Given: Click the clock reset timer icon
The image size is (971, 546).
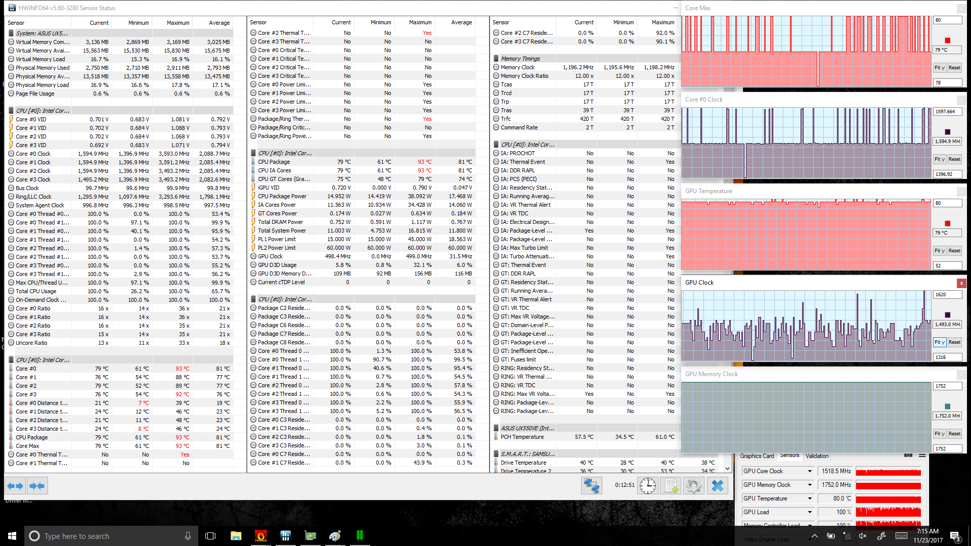Looking at the screenshot, I should (647, 486).
